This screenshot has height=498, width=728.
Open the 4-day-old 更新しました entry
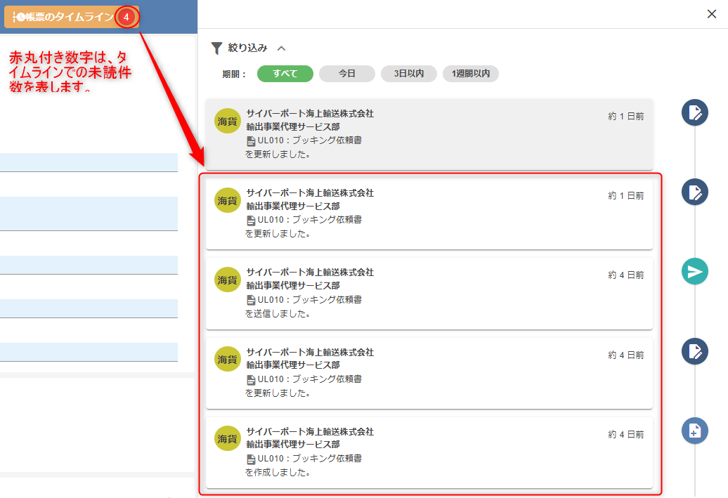[429, 372]
